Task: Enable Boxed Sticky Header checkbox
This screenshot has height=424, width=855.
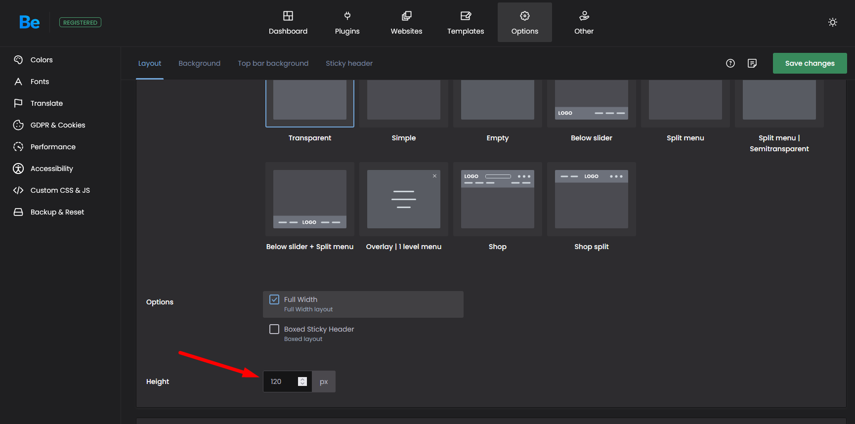Action: pos(274,329)
